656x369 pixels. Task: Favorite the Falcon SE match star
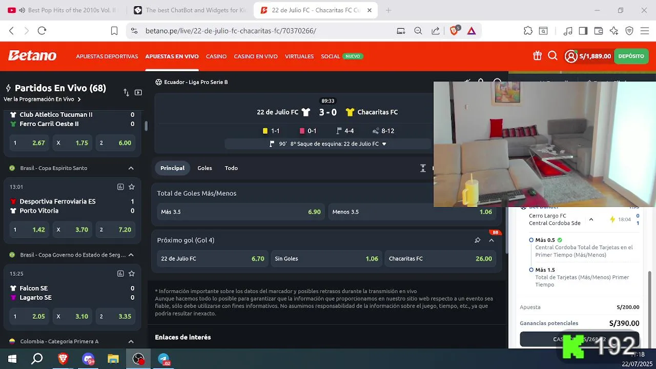click(132, 274)
